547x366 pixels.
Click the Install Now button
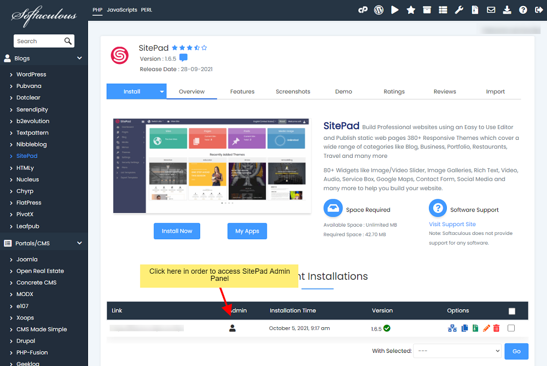[x=177, y=231]
